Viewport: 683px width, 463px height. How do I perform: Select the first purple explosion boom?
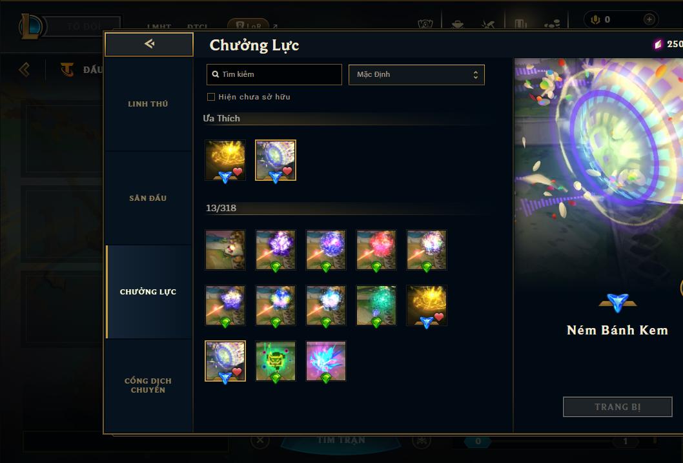point(275,250)
